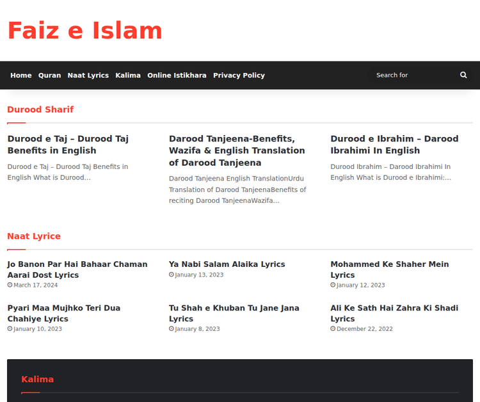Open the Quran menu item
The height and width of the screenshot is (402, 480).
49,76
